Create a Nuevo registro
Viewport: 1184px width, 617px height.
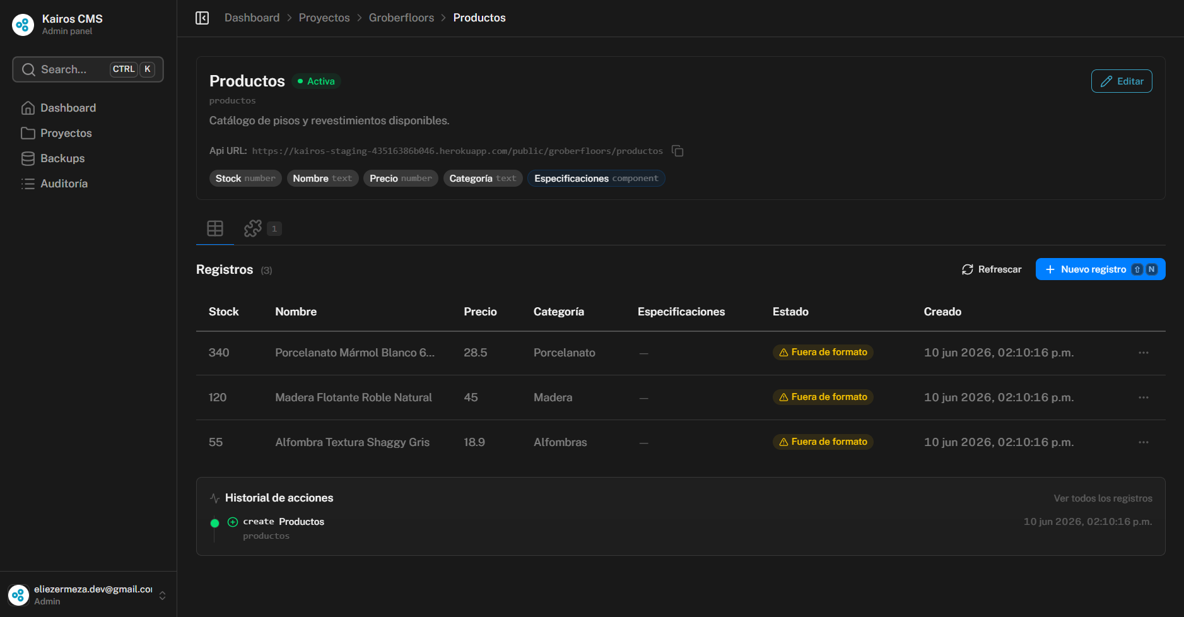click(x=1100, y=269)
